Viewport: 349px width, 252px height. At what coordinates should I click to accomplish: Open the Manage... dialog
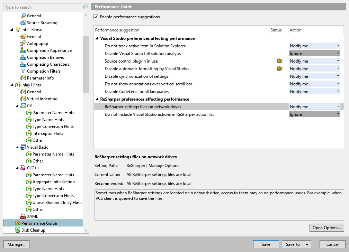16,244
